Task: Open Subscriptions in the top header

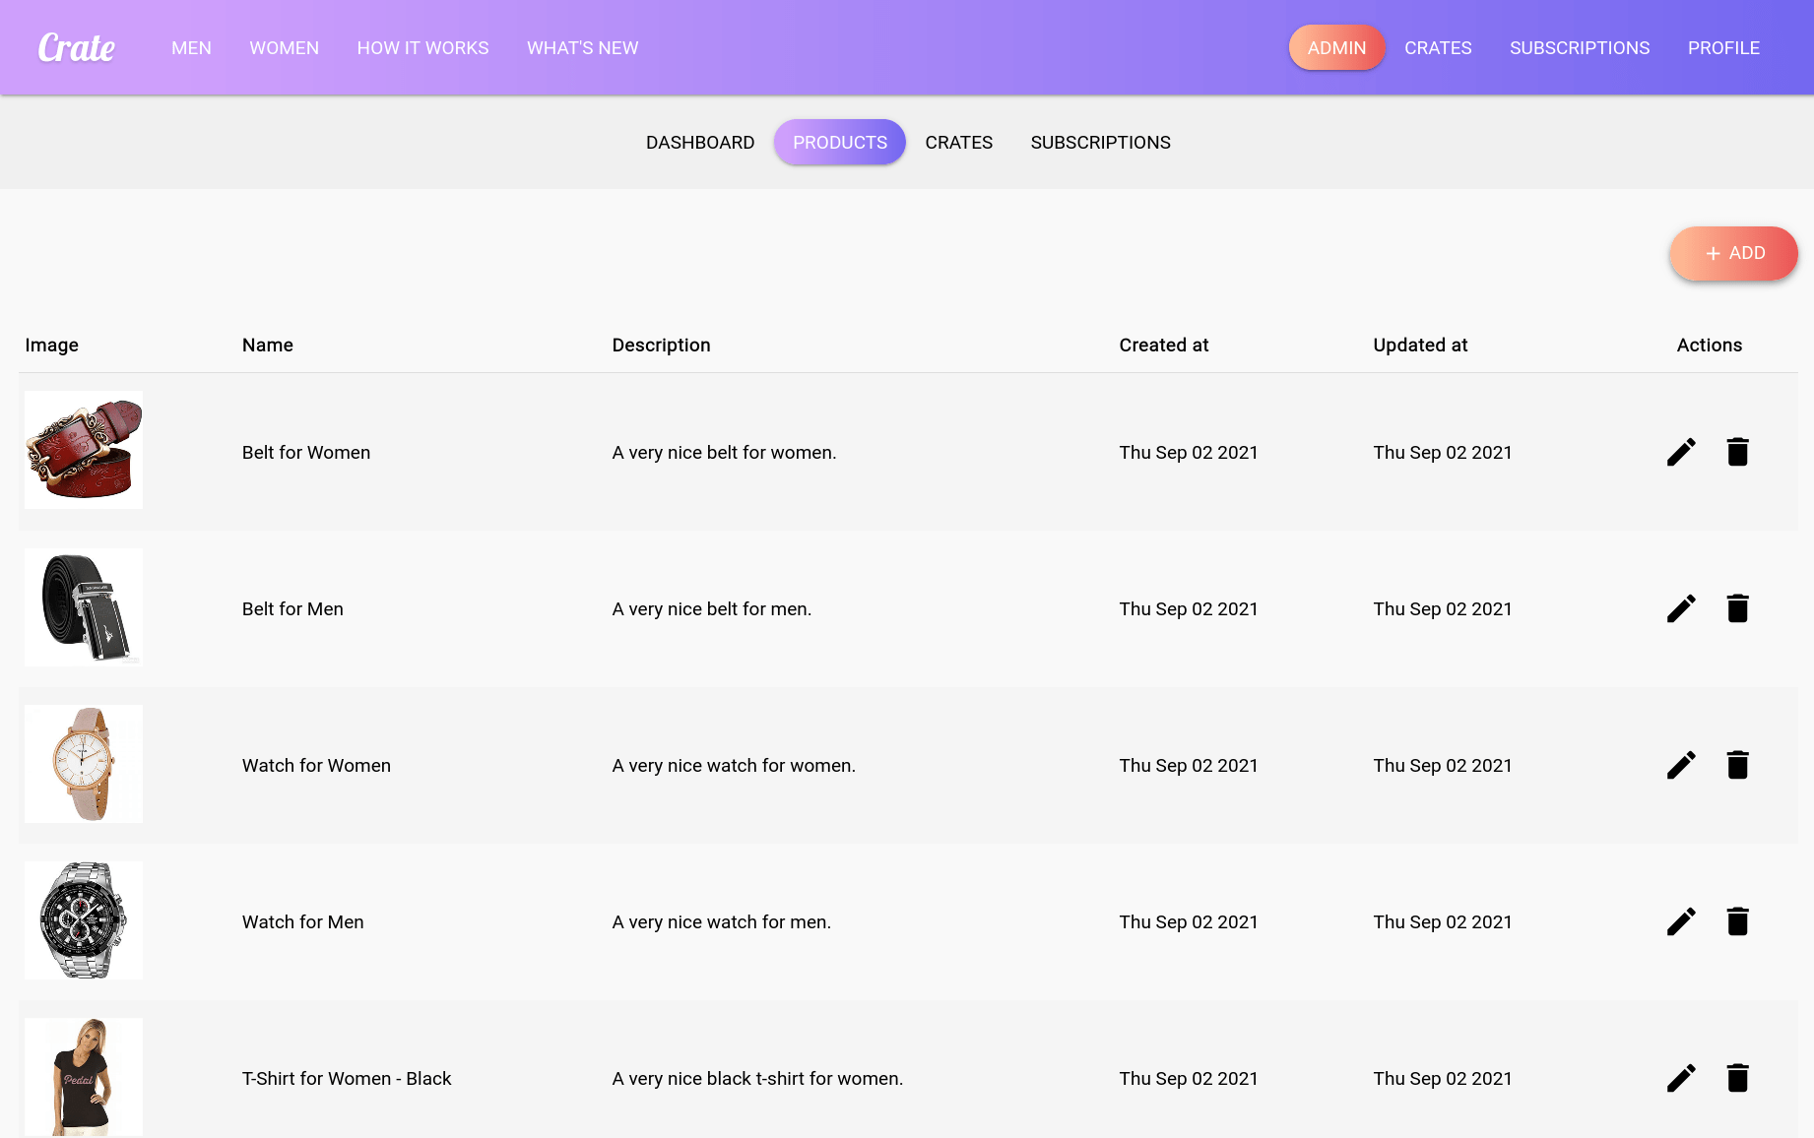Action: pyautogui.click(x=1580, y=48)
